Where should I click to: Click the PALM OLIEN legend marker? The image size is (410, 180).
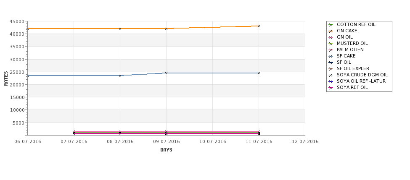click(x=331, y=50)
